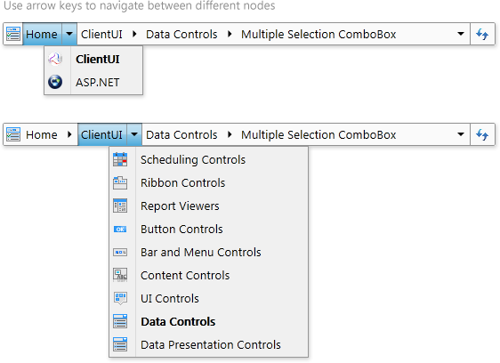This screenshot has width=500, height=363.
Task: Click the OK icon beside Button Controls
Action: (x=120, y=229)
